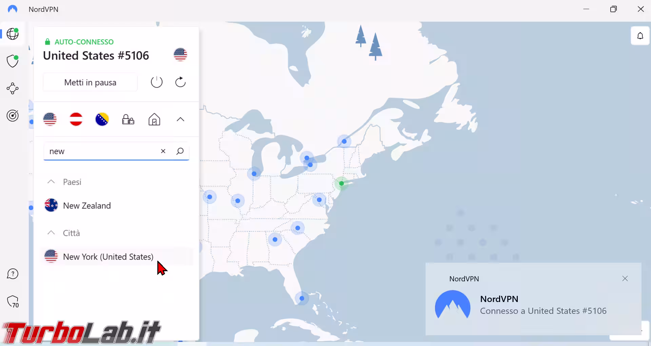The image size is (651, 346).
Task: Click the search field containing 'new'
Action: [102, 151]
